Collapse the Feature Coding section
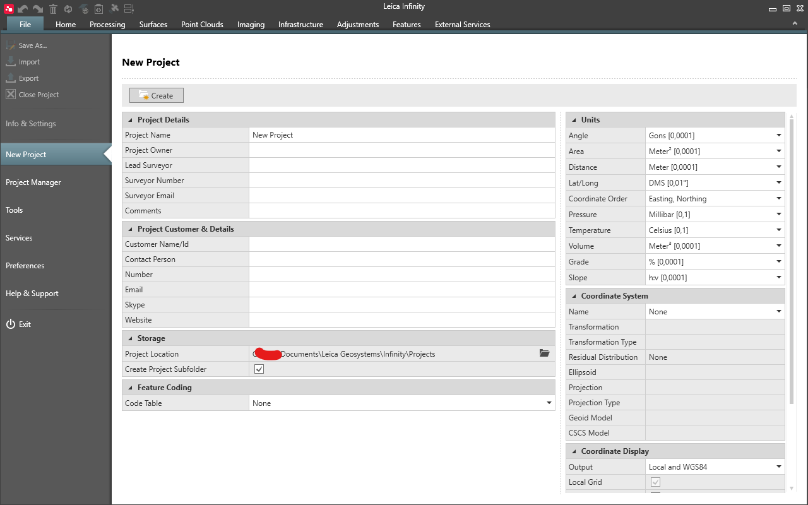This screenshot has height=505, width=808. pyautogui.click(x=131, y=388)
